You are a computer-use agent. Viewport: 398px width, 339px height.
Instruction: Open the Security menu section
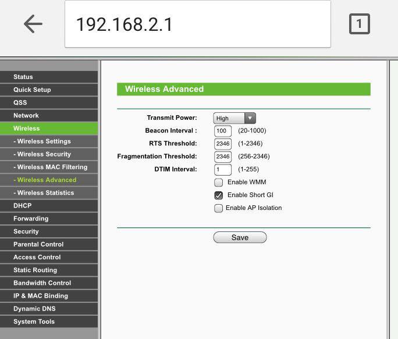49,231
